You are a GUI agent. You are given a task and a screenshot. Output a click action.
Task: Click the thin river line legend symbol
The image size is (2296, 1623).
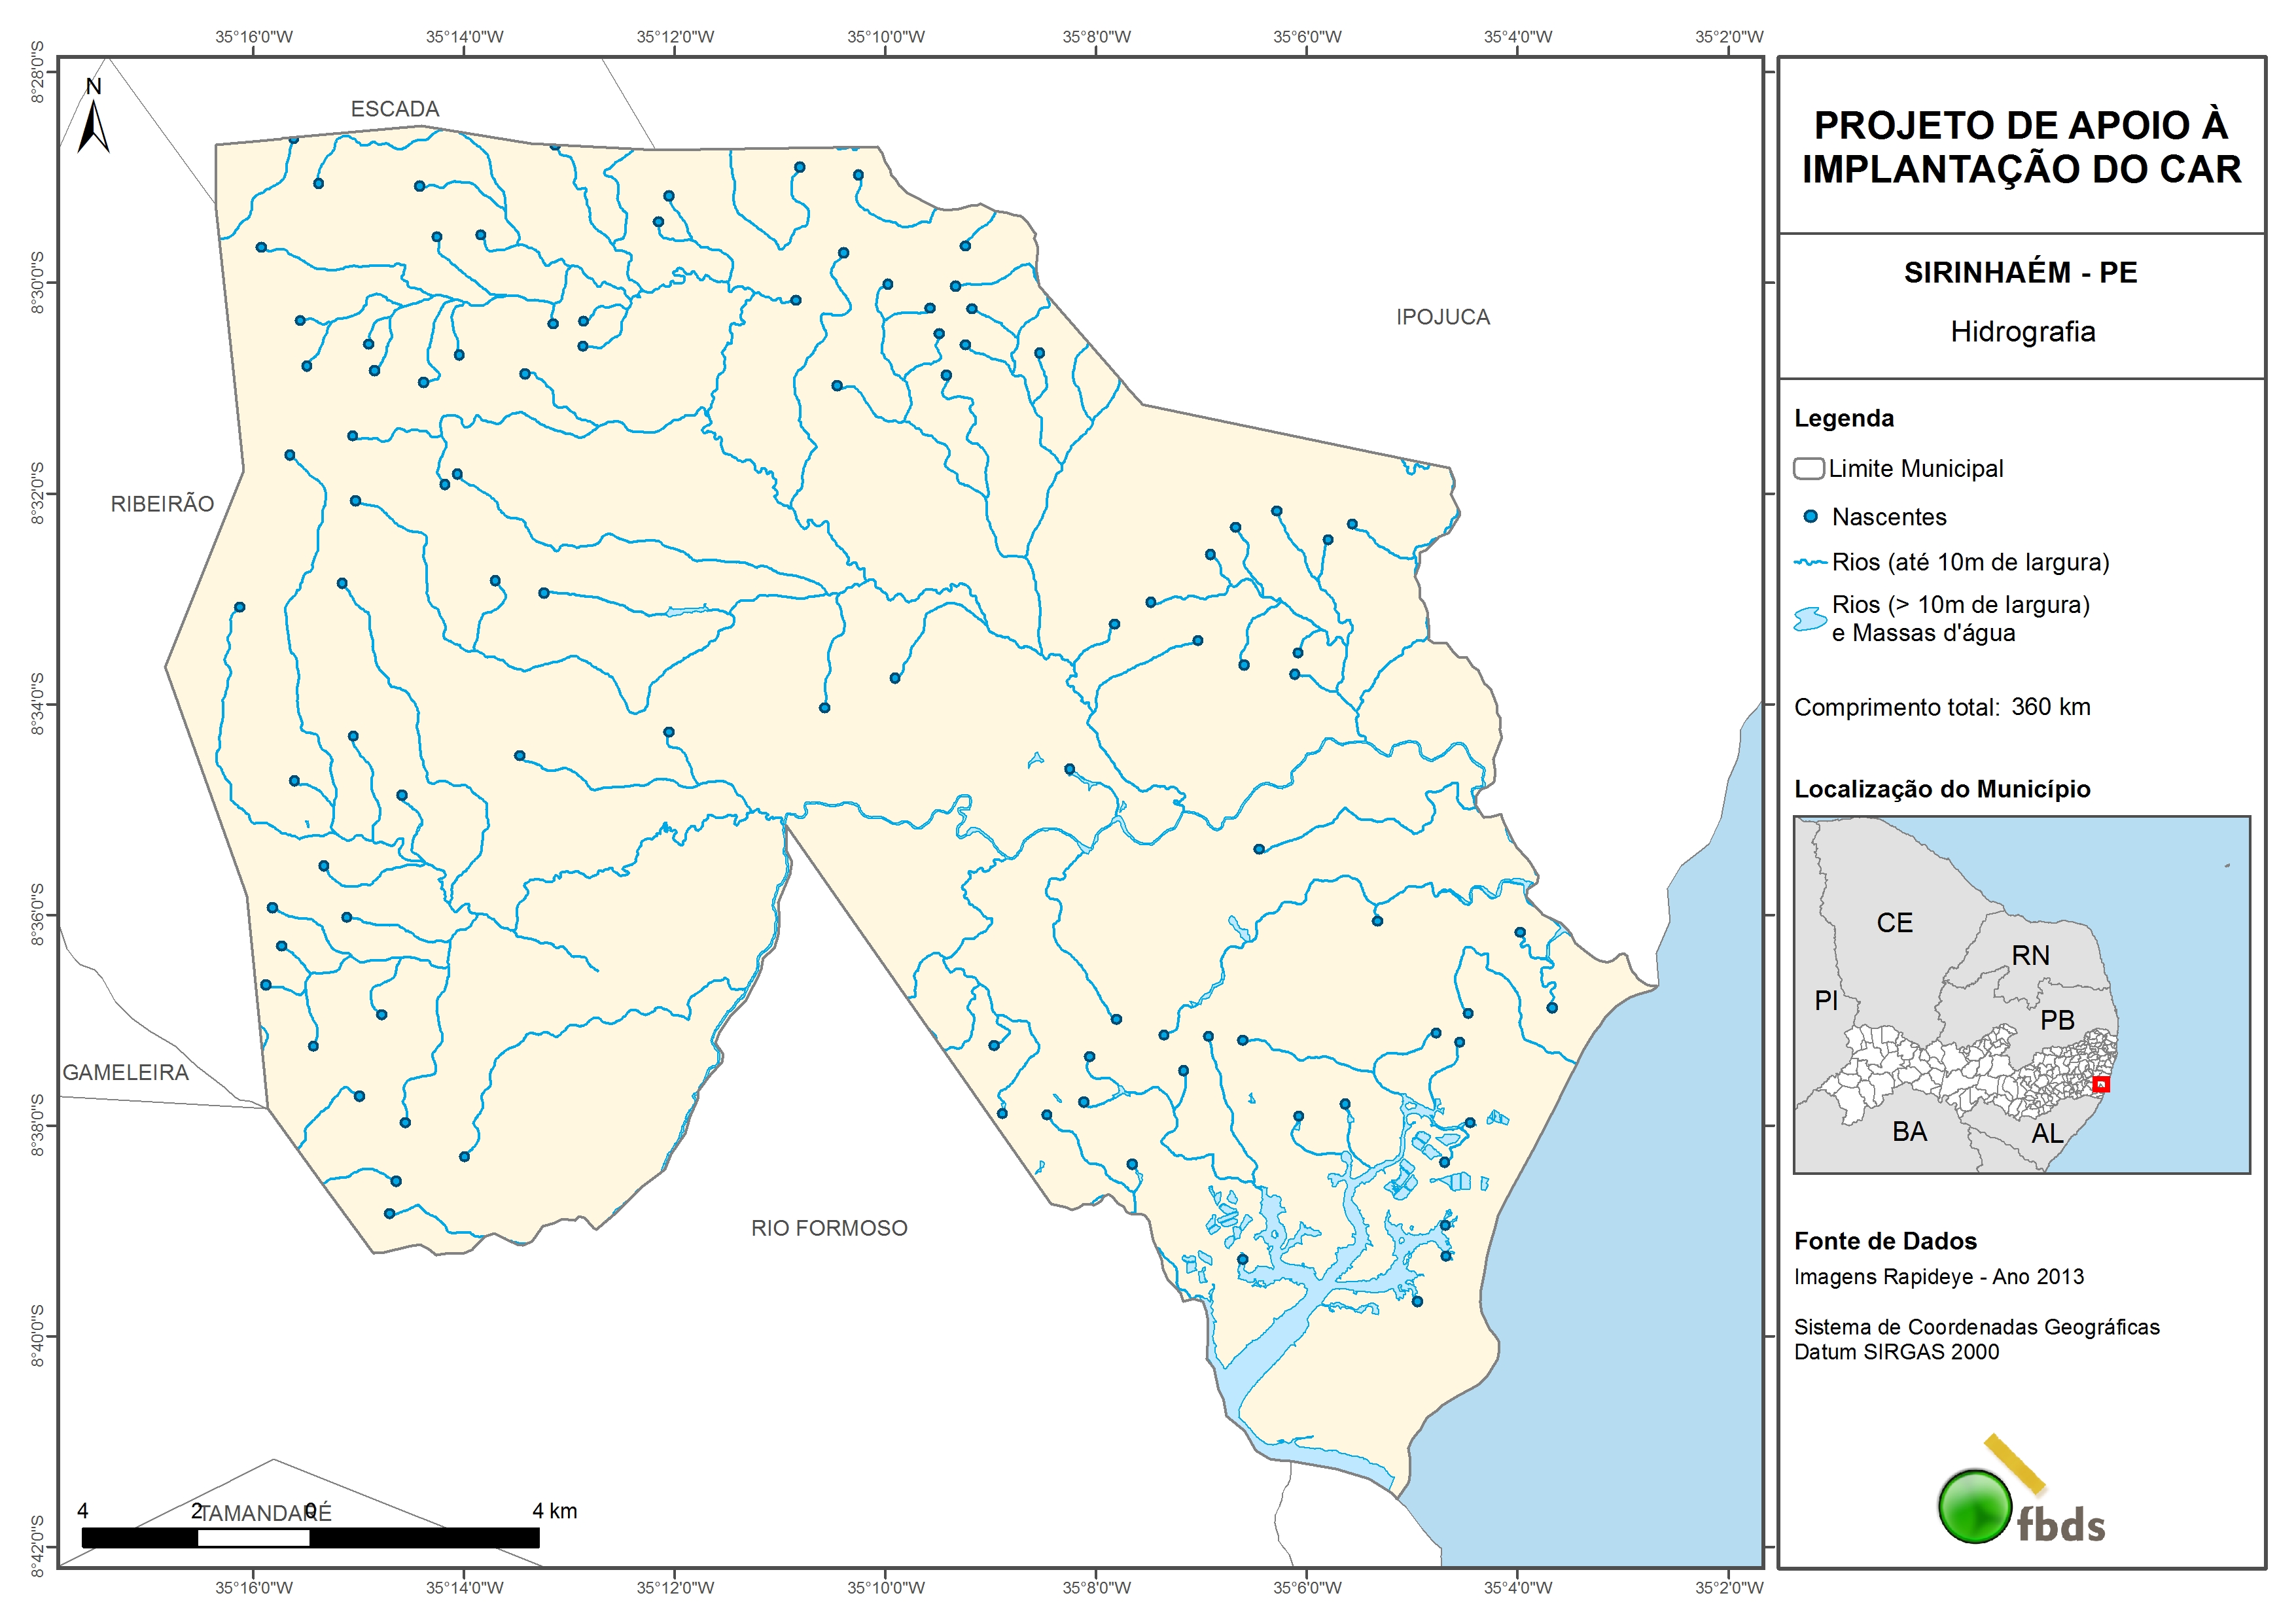[x=1810, y=563]
